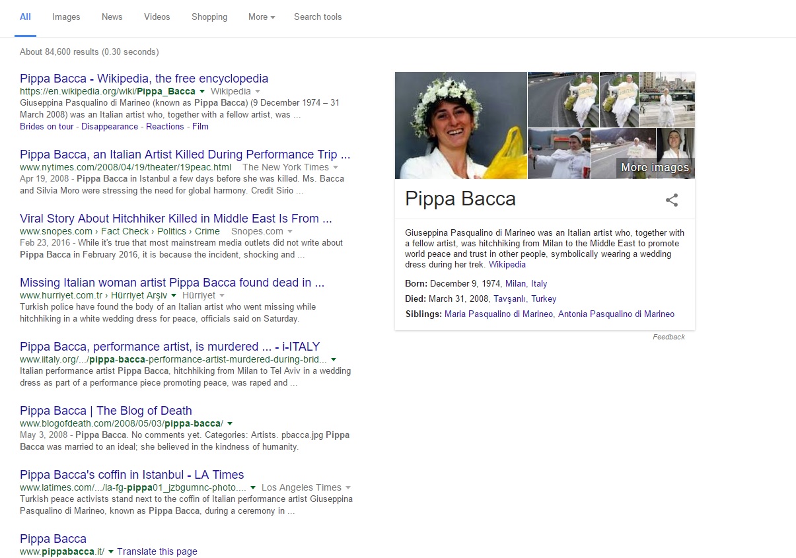Expand the gray Hürriyet source dropdown

point(222,296)
